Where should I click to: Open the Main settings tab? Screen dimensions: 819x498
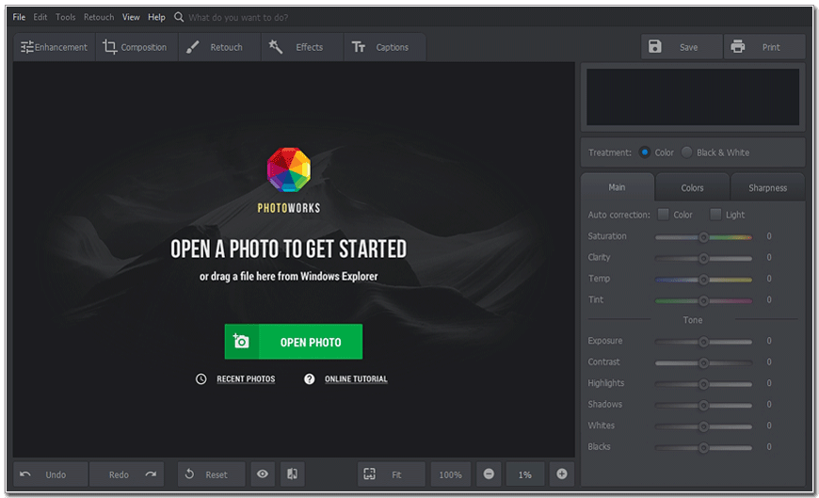pyautogui.click(x=617, y=187)
